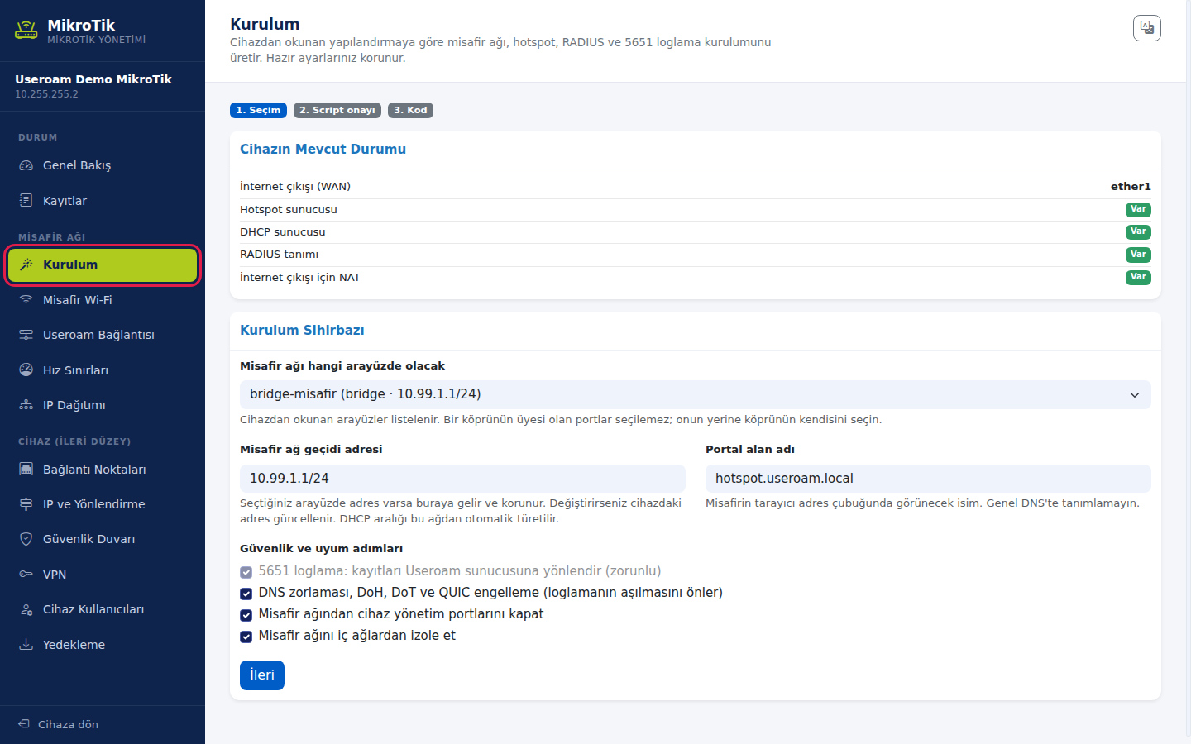
Task: Click the VPN key icon
Action: tap(26, 575)
